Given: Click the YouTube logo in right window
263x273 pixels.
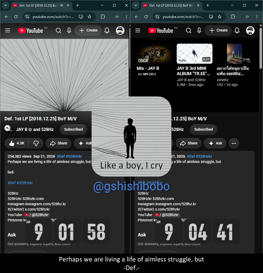Looking at the screenshot, I should [161, 30].
